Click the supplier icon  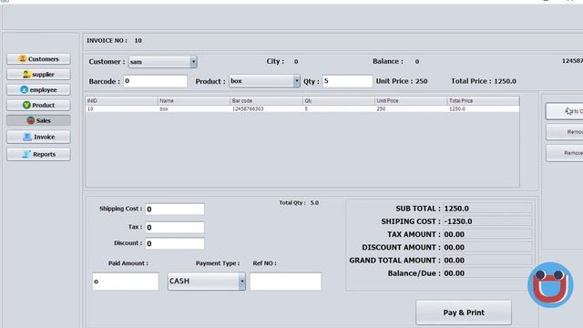pos(26,75)
